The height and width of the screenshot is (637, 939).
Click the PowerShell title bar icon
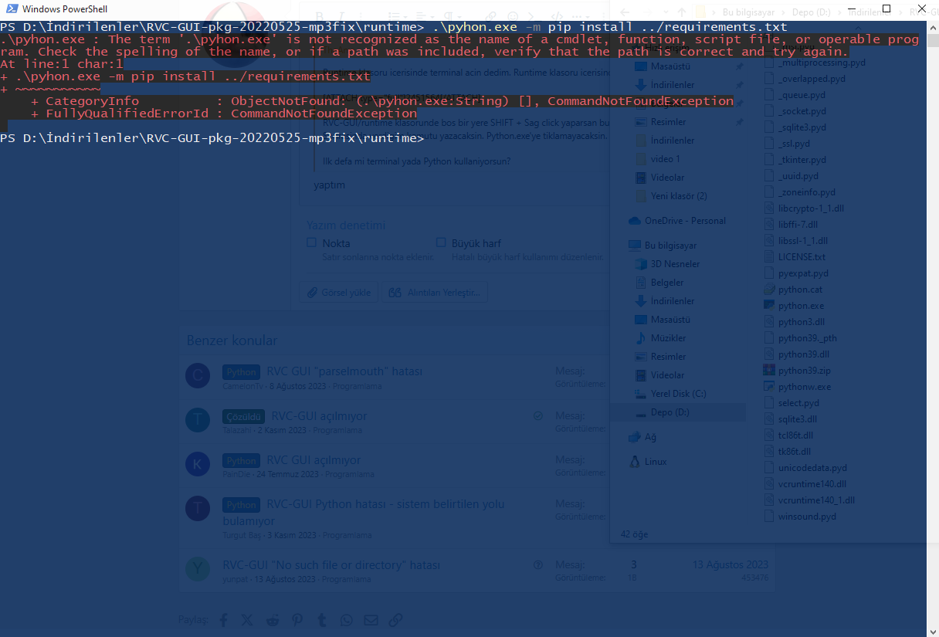[12, 8]
